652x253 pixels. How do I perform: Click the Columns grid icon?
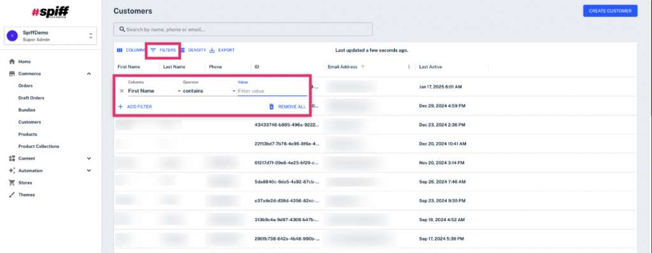[119, 50]
